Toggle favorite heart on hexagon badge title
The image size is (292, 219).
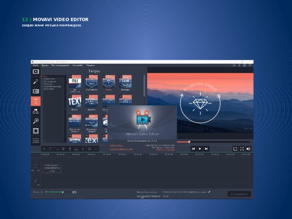coord(87,77)
